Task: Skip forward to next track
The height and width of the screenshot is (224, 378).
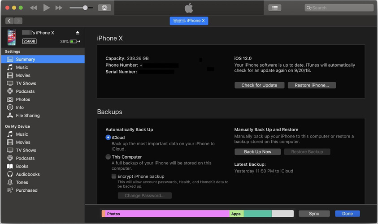Action: tap(59, 8)
